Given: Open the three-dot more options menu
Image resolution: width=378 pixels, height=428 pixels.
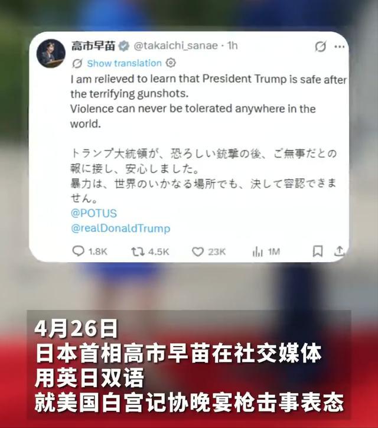Looking at the screenshot, I should click(x=340, y=47).
